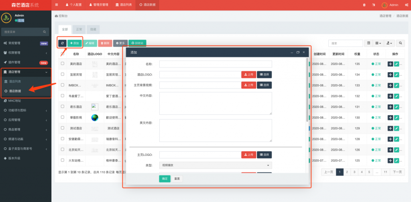Click the refresh icon button in toolbar

point(62,43)
